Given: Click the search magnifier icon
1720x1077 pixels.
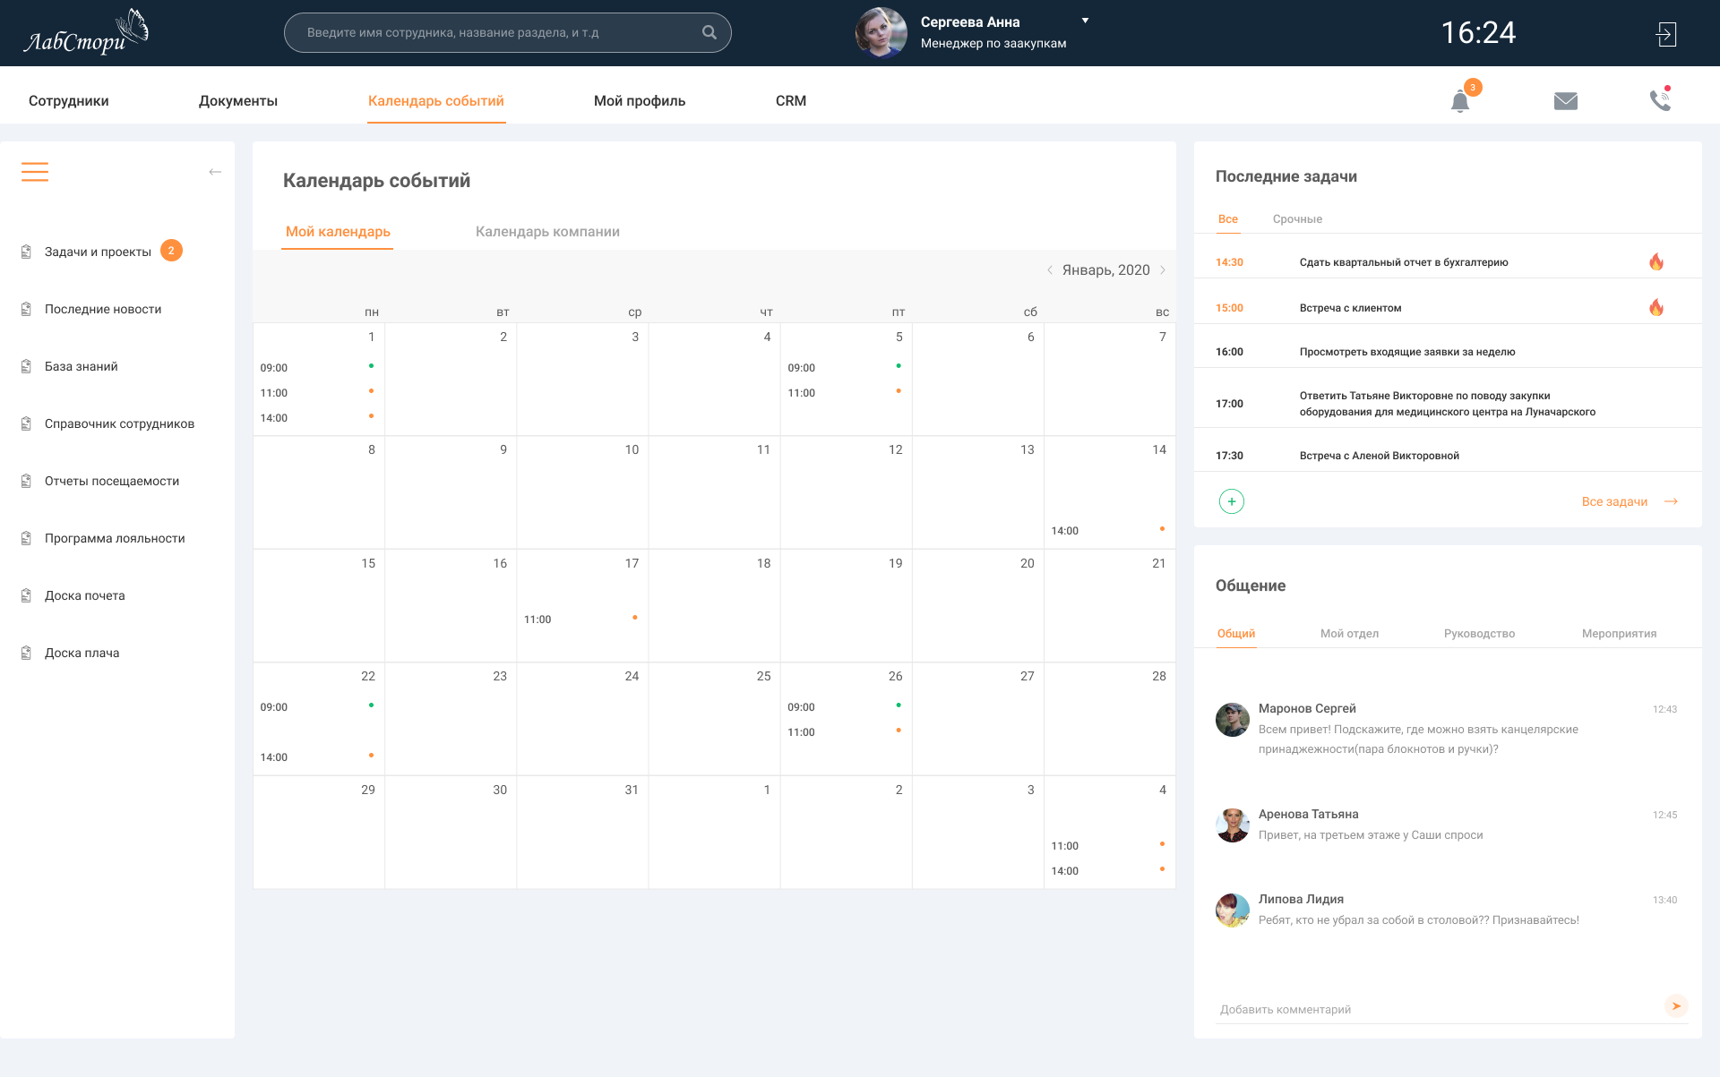Looking at the screenshot, I should [x=709, y=32].
